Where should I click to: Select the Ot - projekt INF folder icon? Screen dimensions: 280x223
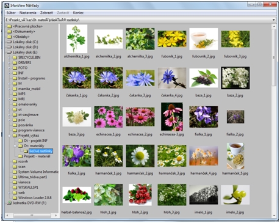tap(20, 141)
